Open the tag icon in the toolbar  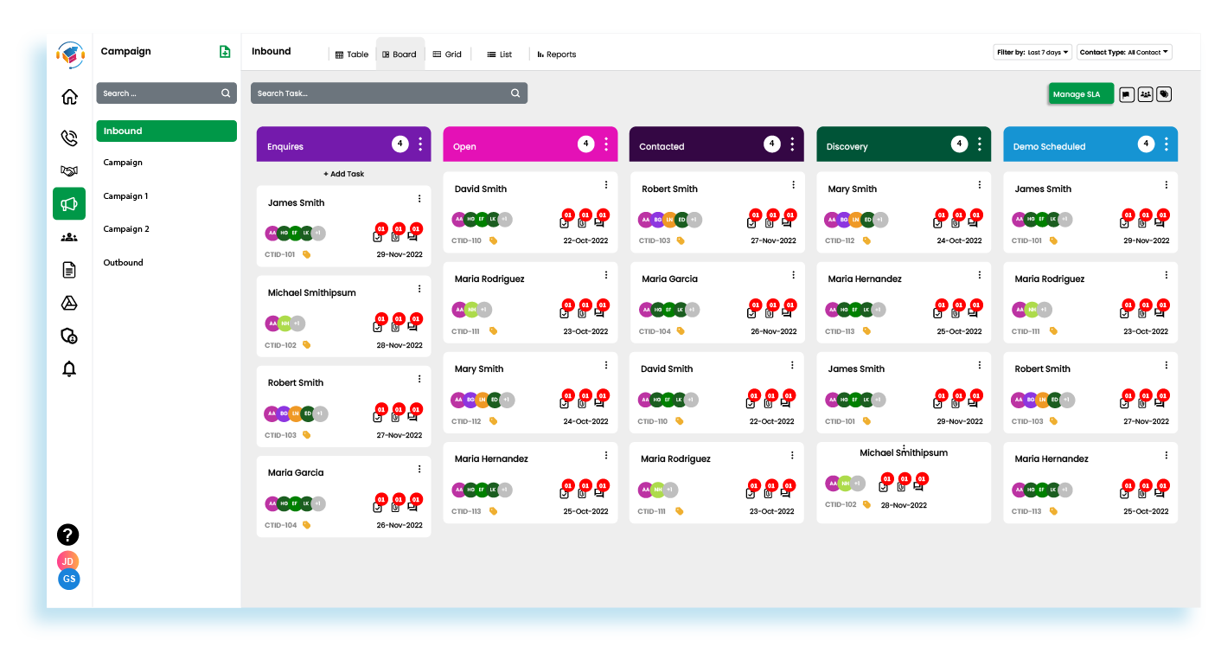tap(1163, 93)
